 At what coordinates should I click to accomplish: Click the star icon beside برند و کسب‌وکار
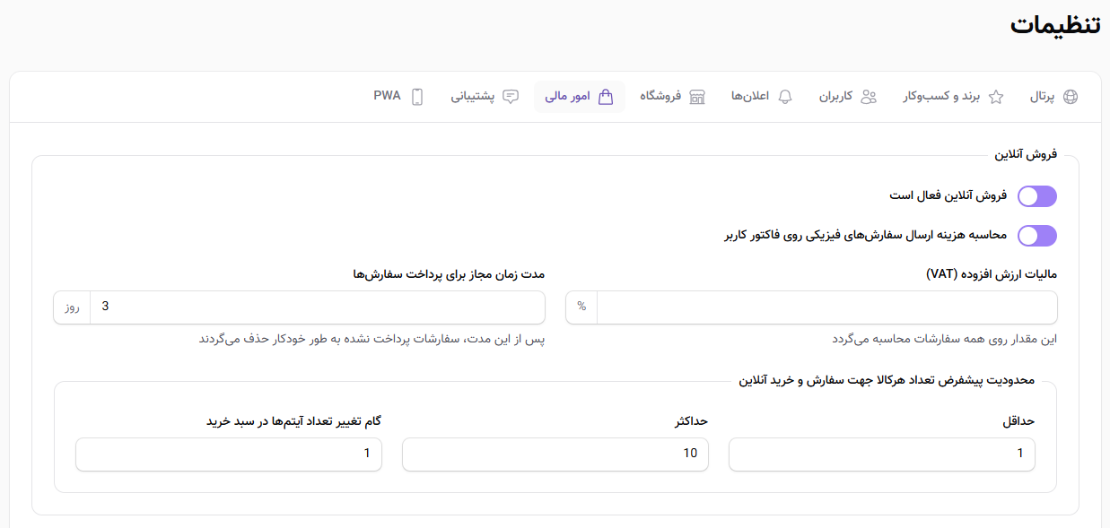point(996,97)
